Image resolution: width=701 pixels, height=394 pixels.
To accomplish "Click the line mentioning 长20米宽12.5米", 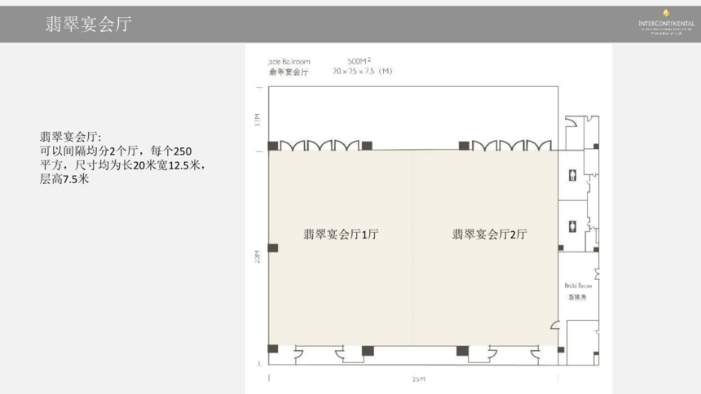I will (x=123, y=165).
